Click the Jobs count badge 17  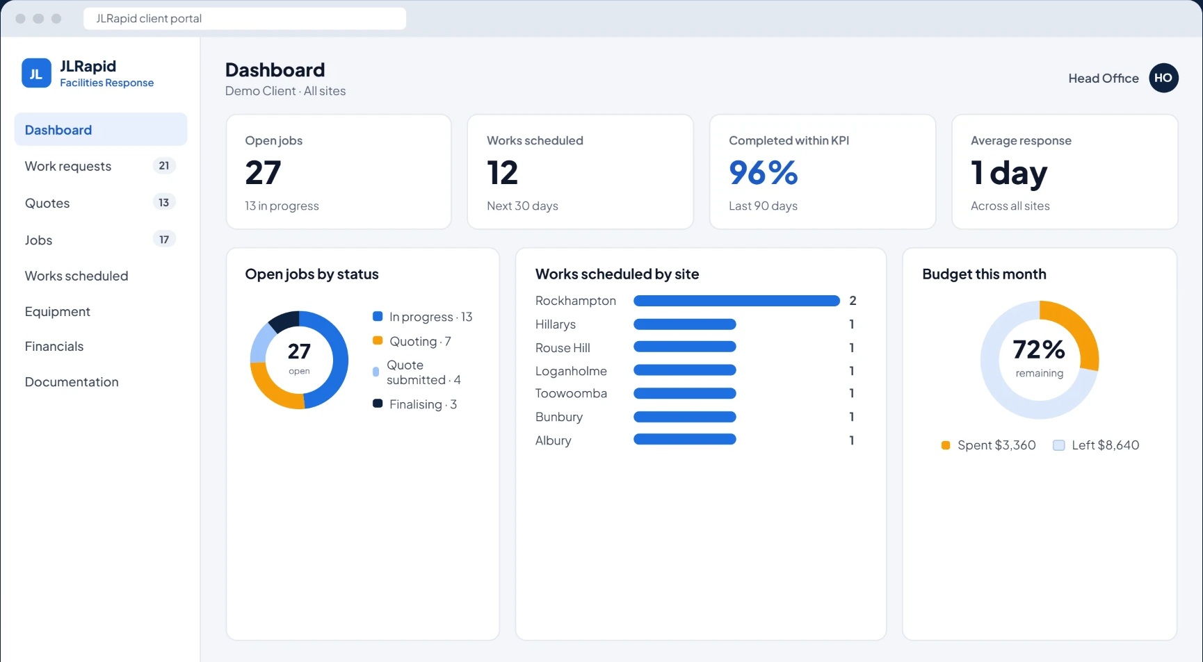click(164, 239)
